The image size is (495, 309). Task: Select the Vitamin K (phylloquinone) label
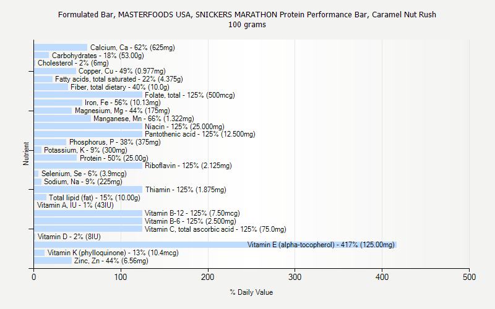coord(113,253)
